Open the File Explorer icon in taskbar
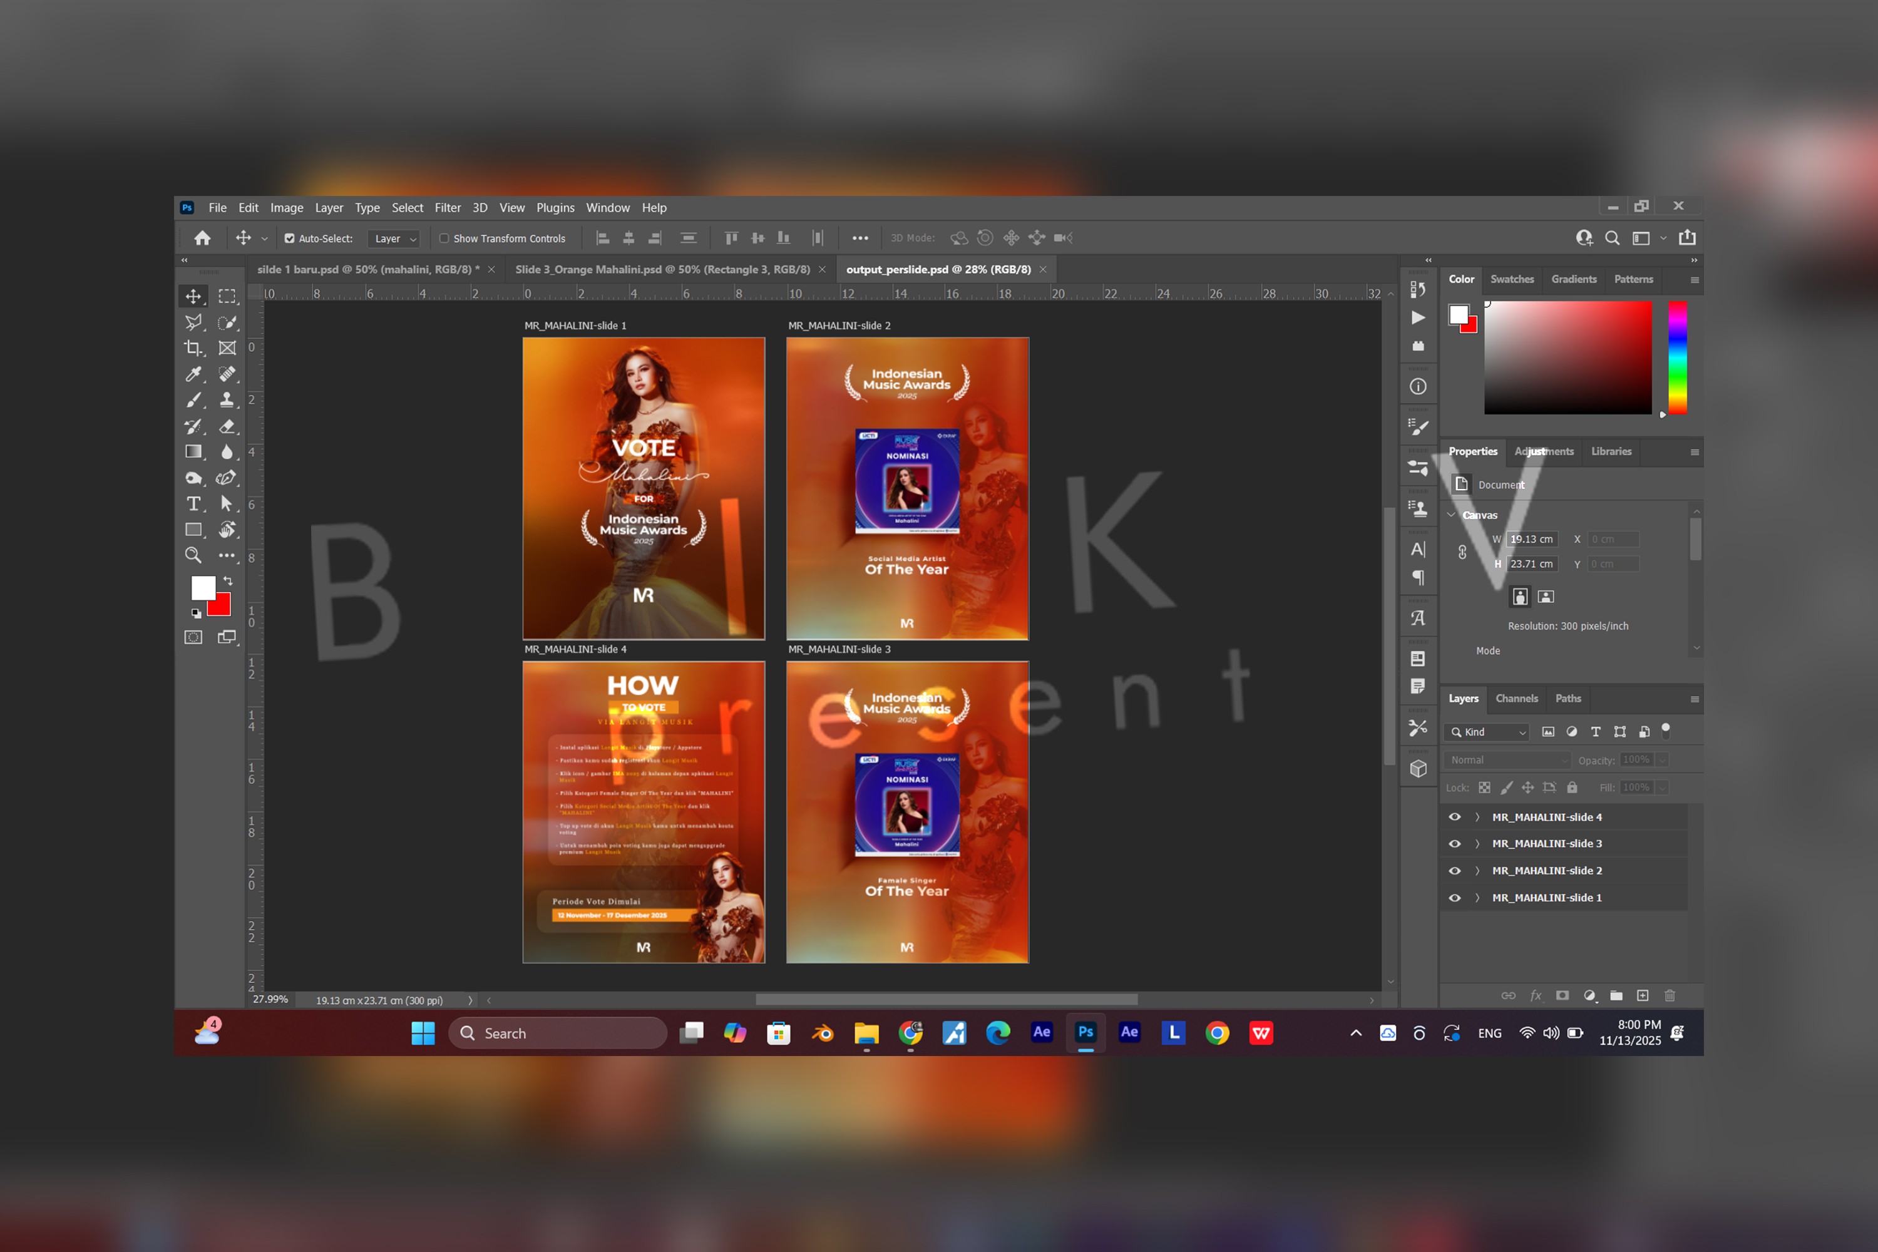Screen dimensions: 1878x1252 tap(866, 1034)
